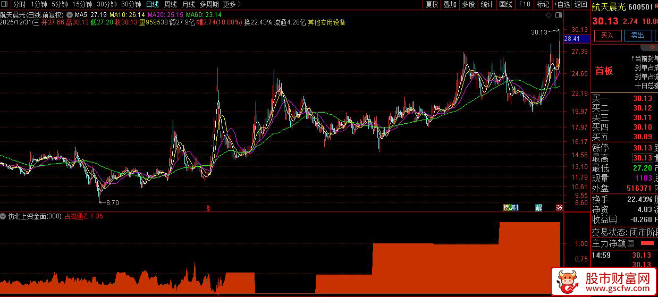
Task: Click the 财 tag icon
Action: click(516, 207)
